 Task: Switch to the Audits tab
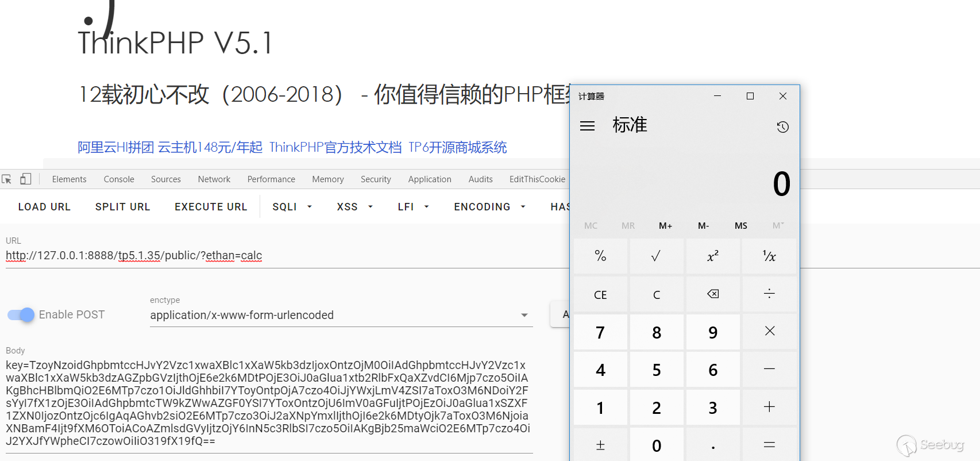480,179
